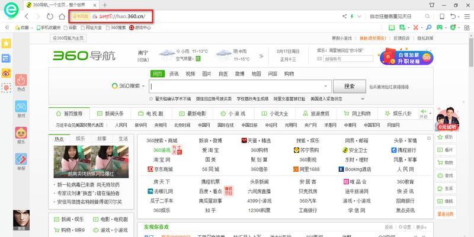Click the green lightning speed-mode icon
474x237 pixels.
coord(352,17)
